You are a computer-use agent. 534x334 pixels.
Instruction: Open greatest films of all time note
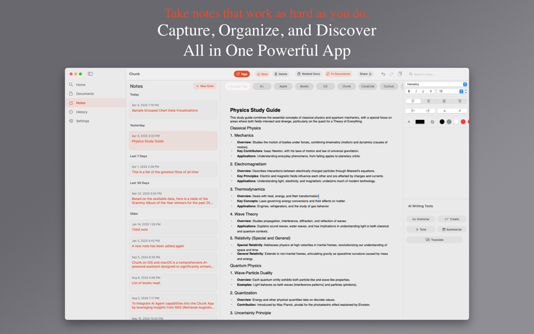pyautogui.click(x=173, y=169)
